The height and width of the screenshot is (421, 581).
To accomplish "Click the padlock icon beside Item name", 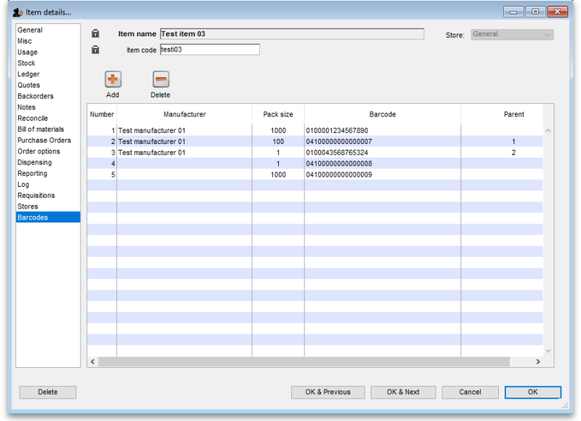I will [x=95, y=33].
